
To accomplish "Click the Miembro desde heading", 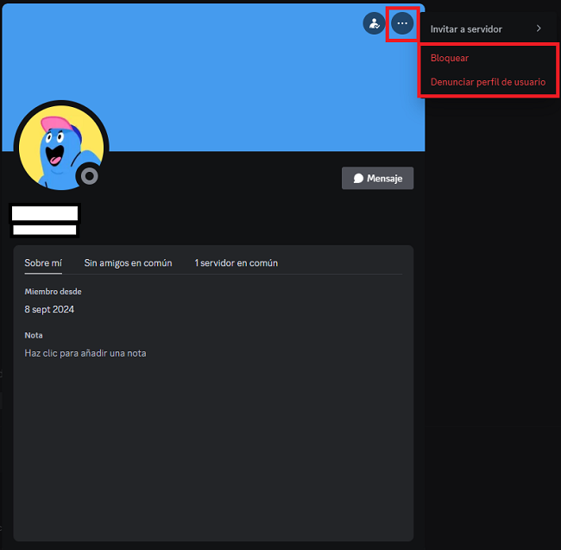I will (53, 292).
